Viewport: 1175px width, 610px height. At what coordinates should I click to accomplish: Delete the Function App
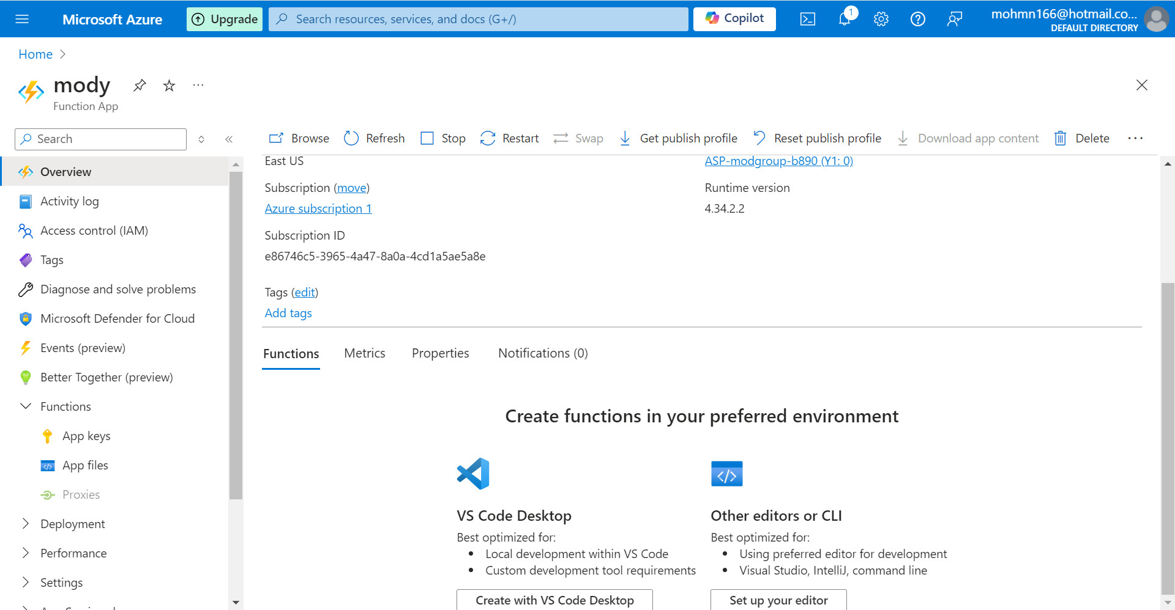pos(1081,138)
